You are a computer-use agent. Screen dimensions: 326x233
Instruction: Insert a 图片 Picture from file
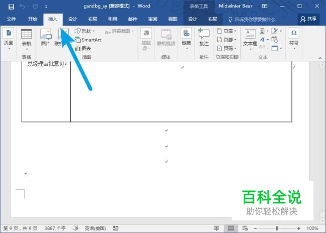point(46,38)
